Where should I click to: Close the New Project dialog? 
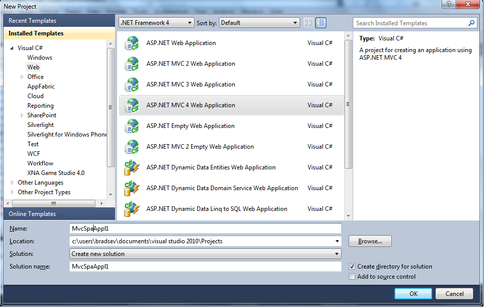(x=468, y=4)
